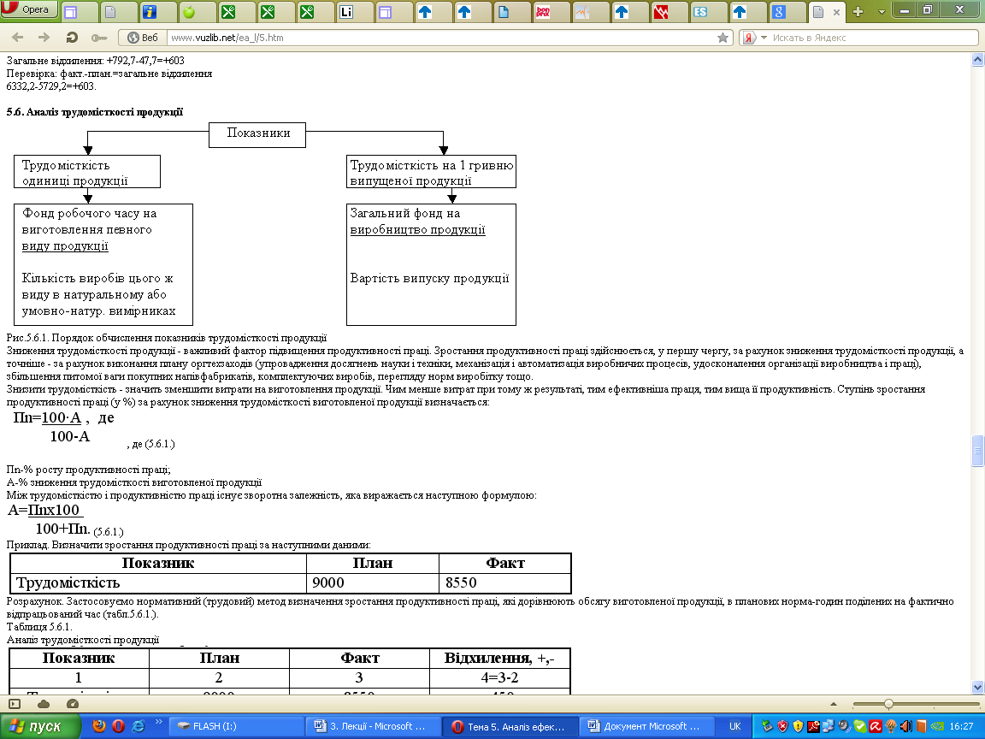Click the Искать в Яндекс search field
The width and height of the screenshot is (985, 739).
pyautogui.click(x=872, y=38)
